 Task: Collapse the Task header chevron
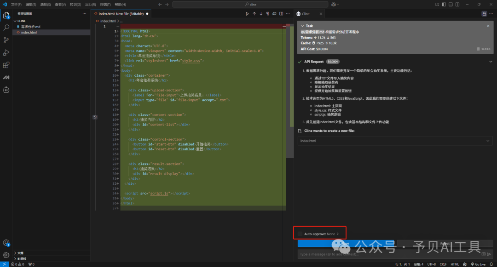click(x=302, y=26)
